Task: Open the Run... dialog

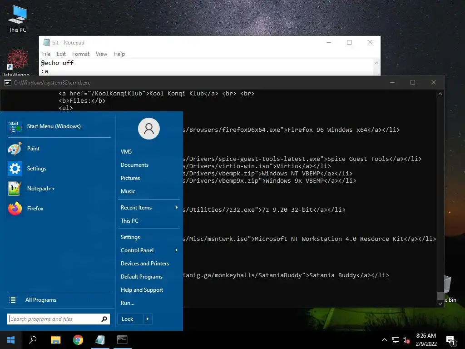Action: point(149,303)
